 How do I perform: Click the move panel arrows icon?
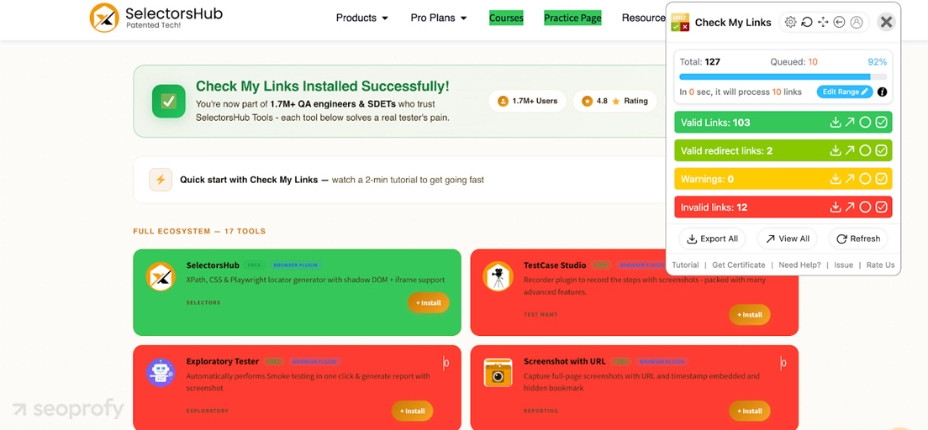click(823, 23)
